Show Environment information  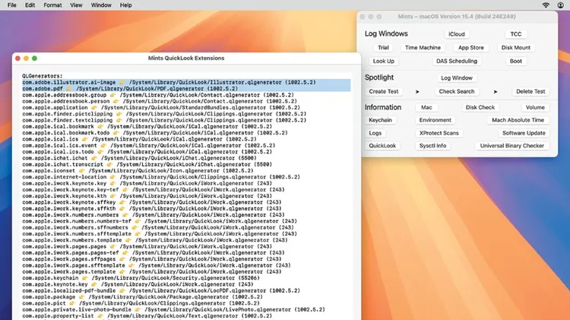pos(435,120)
